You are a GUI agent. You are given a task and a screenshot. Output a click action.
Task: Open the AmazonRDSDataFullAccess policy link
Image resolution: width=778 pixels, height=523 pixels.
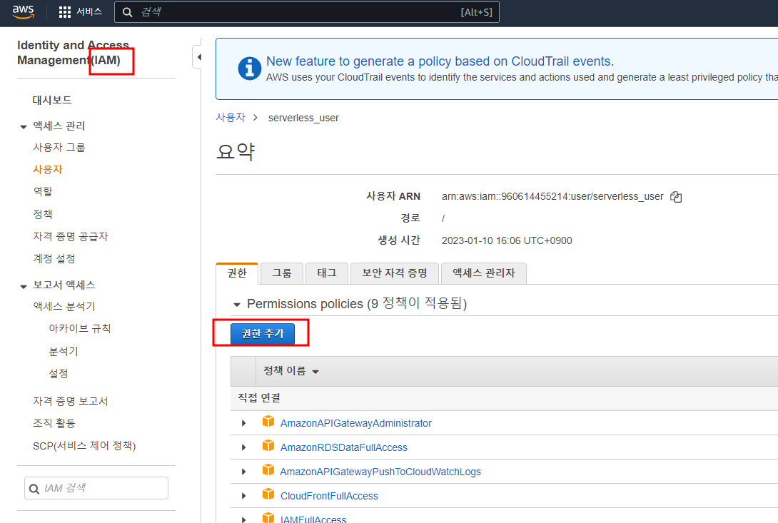pos(344,447)
